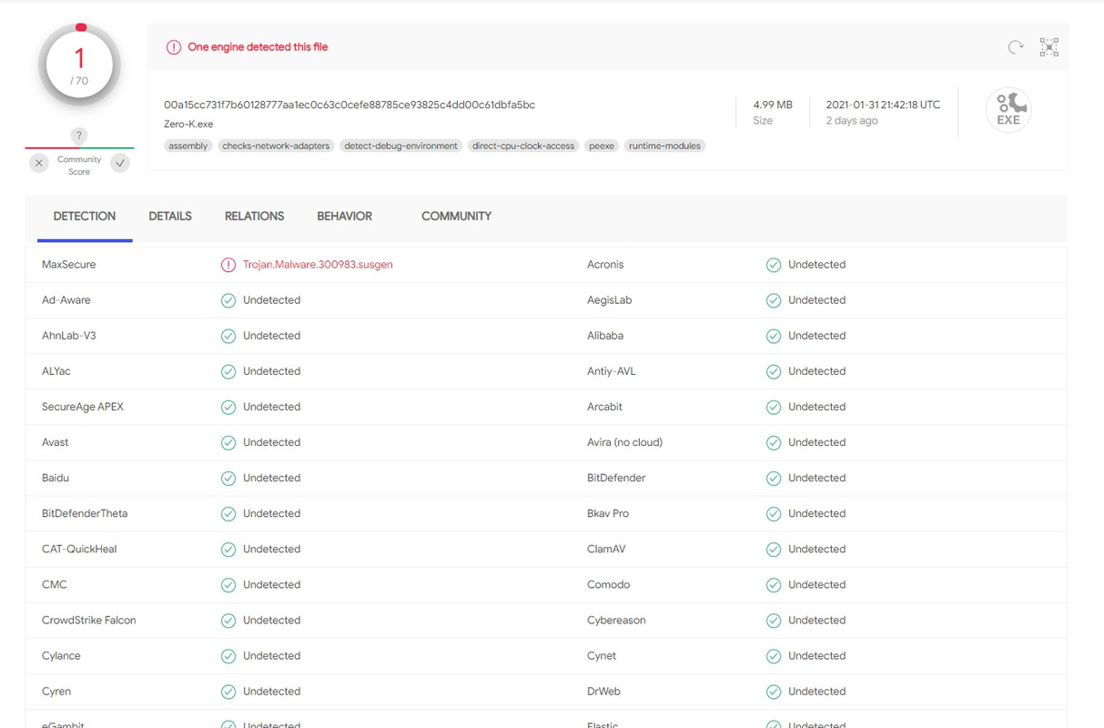Click the checks-network-adapters tag

(276, 146)
